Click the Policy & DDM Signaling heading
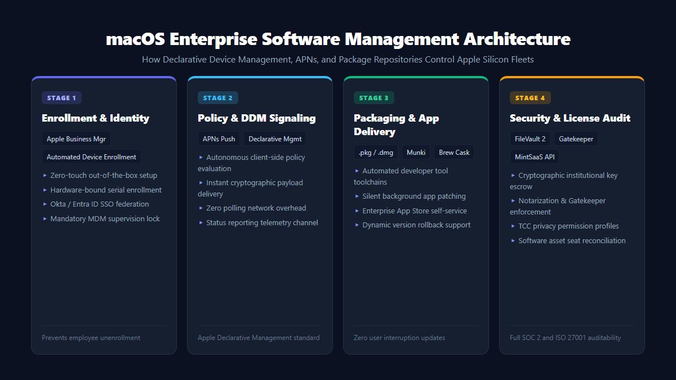The height and width of the screenshot is (380, 676). tap(256, 118)
